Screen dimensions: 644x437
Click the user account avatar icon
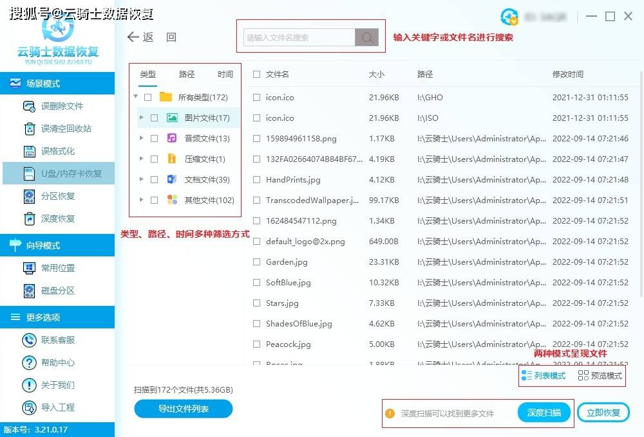pos(509,17)
